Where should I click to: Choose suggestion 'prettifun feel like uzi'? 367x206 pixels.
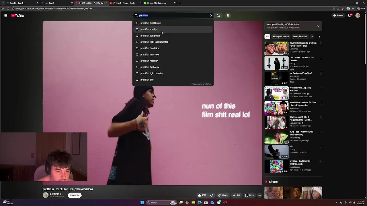[173, 23]
